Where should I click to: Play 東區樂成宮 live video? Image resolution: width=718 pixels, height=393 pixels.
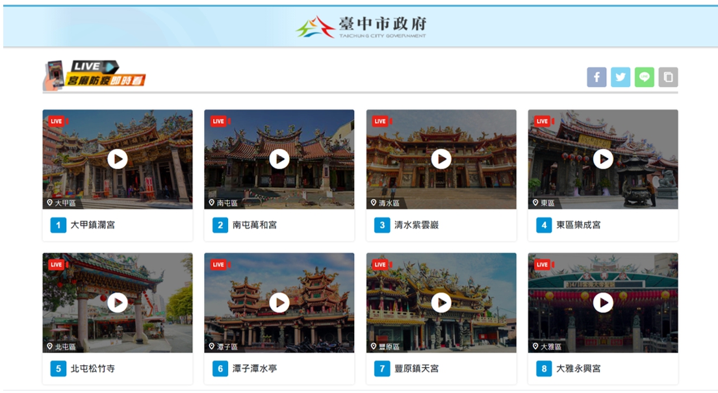603,159
